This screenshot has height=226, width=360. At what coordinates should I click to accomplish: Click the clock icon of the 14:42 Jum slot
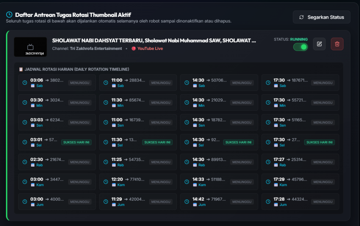tap(187, 202)
